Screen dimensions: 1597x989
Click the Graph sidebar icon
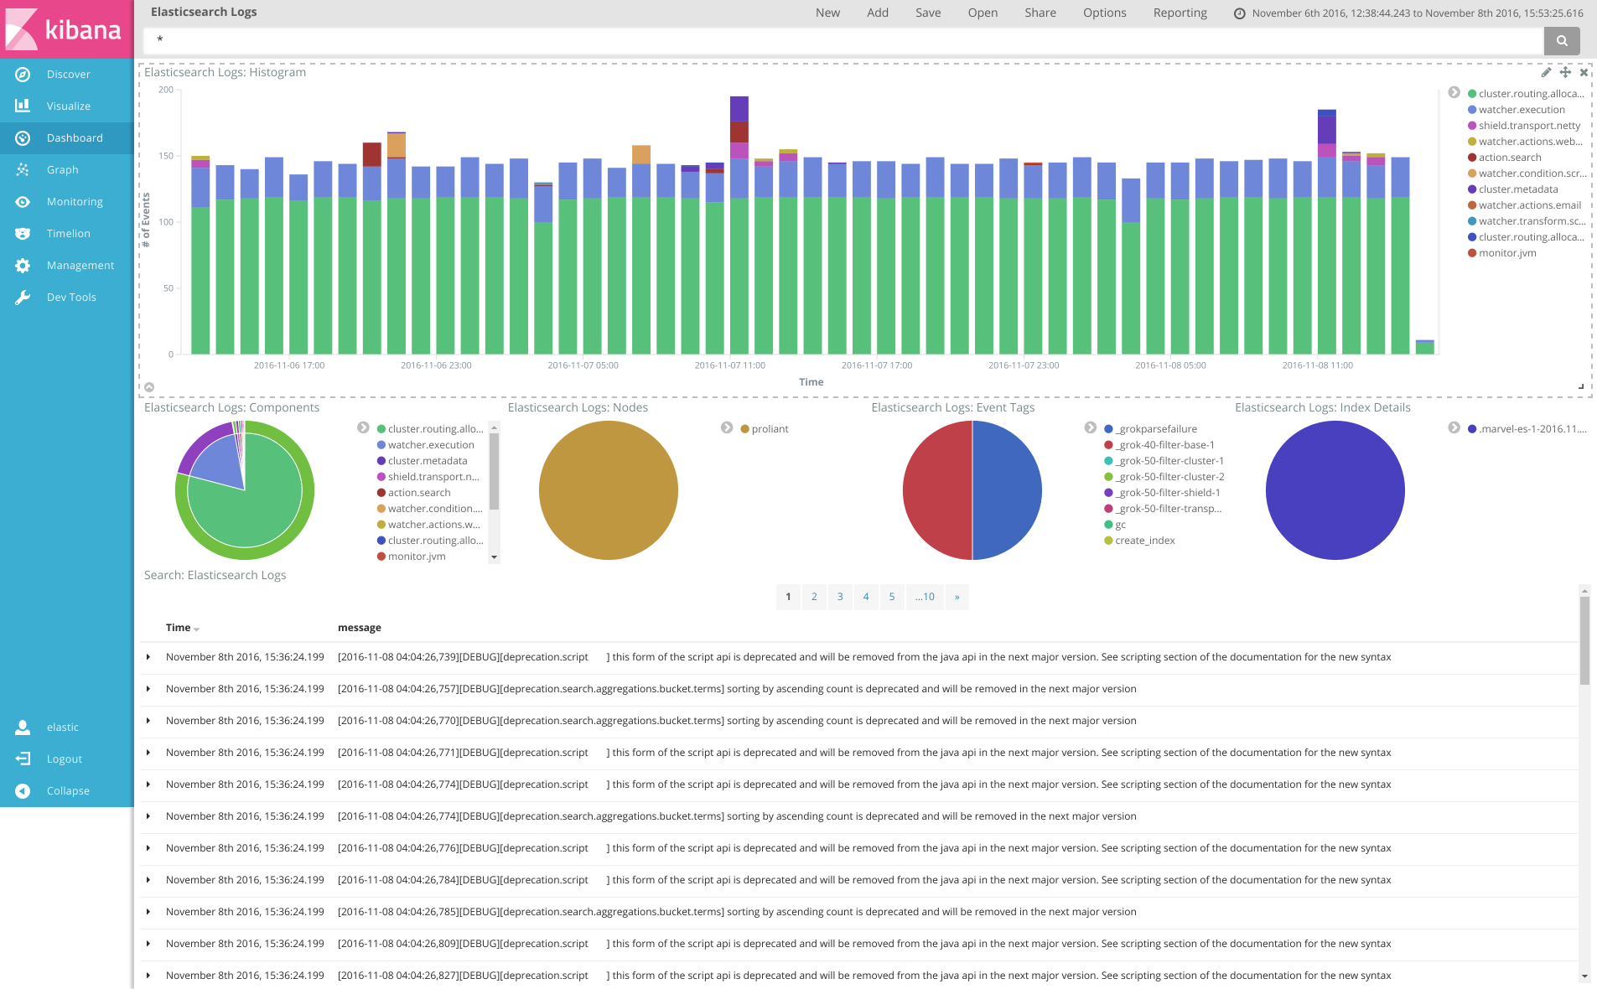pos(23,170)
